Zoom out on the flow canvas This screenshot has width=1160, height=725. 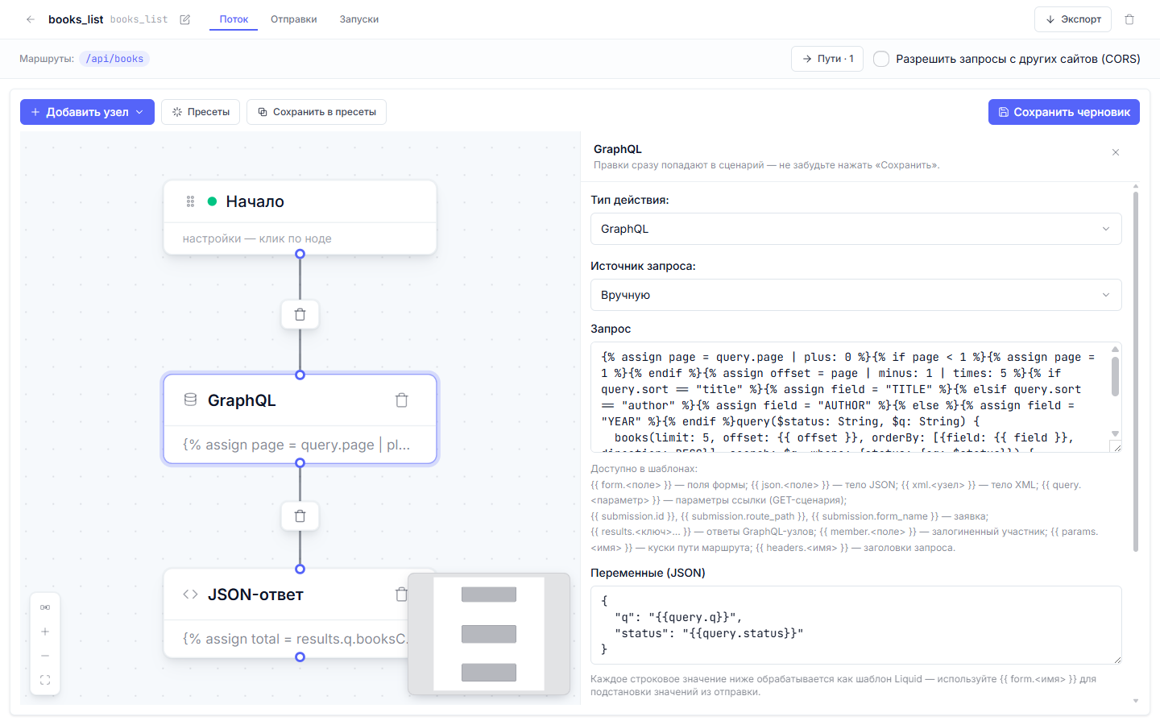click(x=45, y=656)
